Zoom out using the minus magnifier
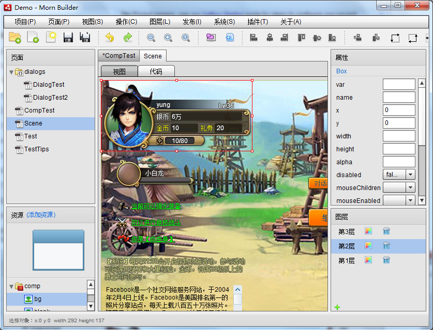 151,38
